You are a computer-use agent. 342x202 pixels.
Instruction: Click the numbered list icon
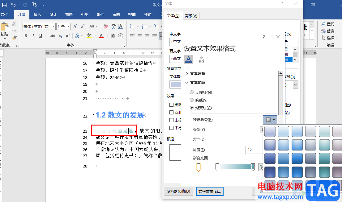click(144, 26)
